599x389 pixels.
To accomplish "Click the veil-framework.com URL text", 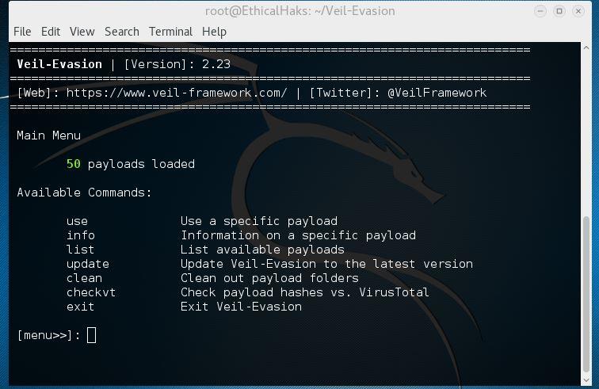I will coord(177,93).
